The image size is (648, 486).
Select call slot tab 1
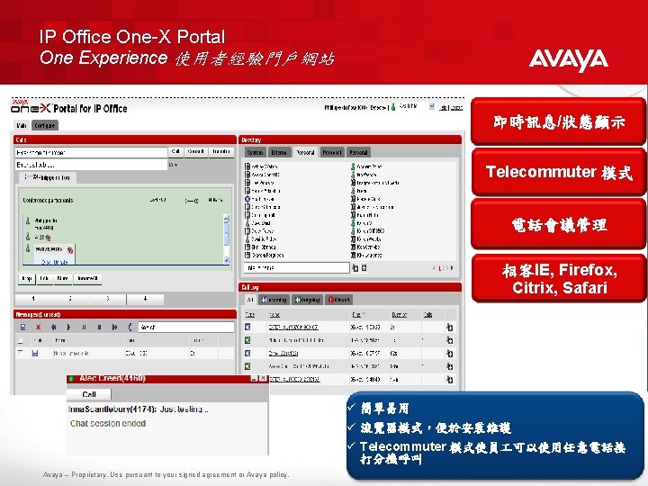(33, 299)
